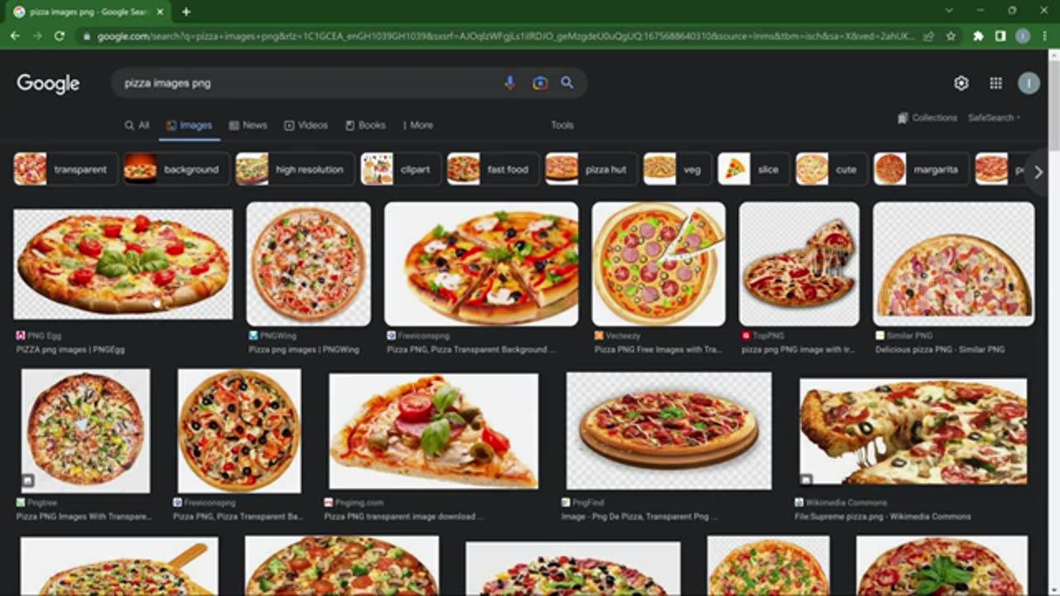Viewport: 1060px width, 596px height.
Task: Open the Tools options
Action: point(562,125)
